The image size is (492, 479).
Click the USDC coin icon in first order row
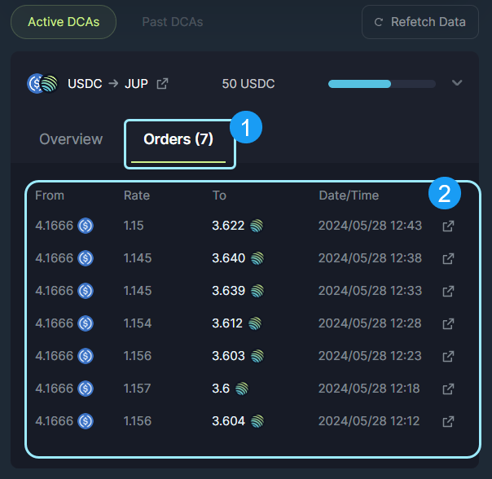coord(86,226)
